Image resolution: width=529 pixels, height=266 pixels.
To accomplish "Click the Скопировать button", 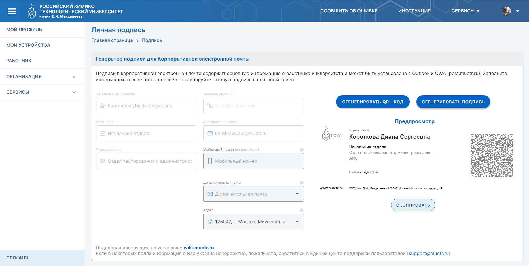I will tap(413, 205).
